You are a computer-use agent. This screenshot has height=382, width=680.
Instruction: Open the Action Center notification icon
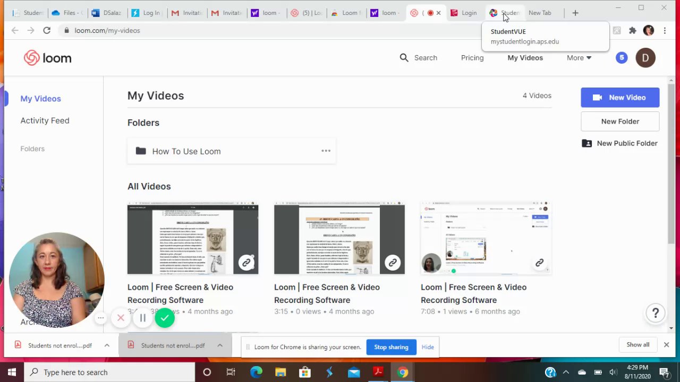[664, 372]
